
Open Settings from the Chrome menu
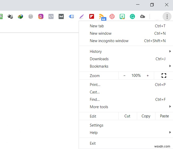tap(126, 125)
